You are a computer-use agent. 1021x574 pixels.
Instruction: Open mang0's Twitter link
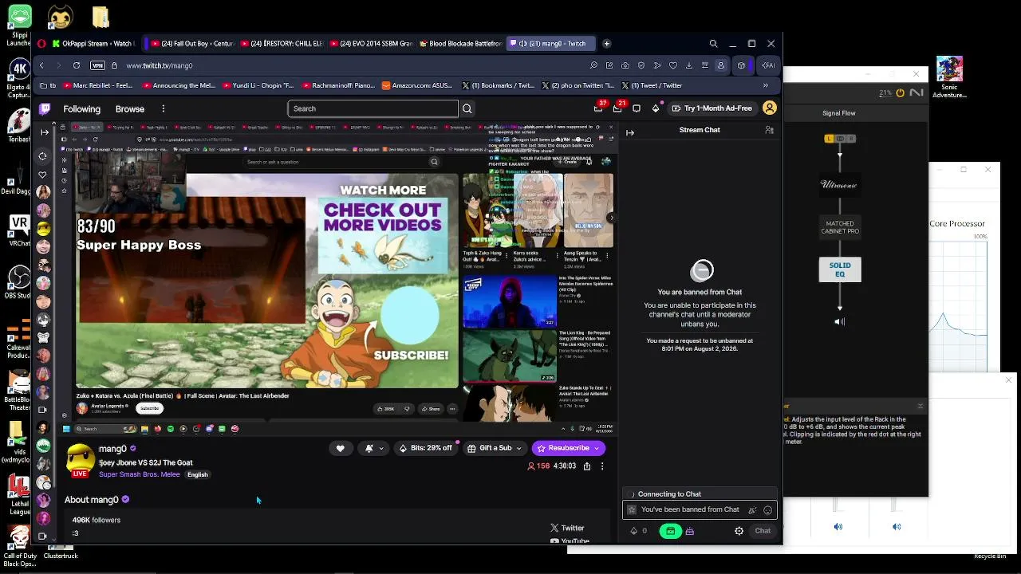click(567, 528)
